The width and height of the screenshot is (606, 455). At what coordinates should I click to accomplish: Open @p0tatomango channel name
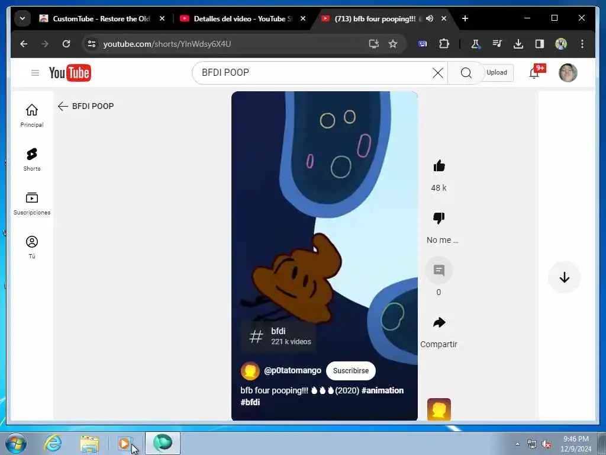click(x=292, y=371)
